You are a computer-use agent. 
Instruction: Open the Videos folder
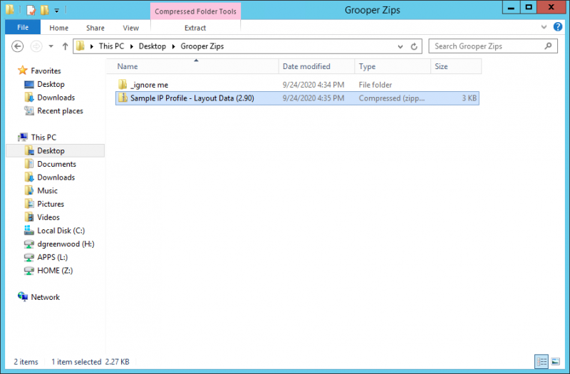click(x=48, y=217)
